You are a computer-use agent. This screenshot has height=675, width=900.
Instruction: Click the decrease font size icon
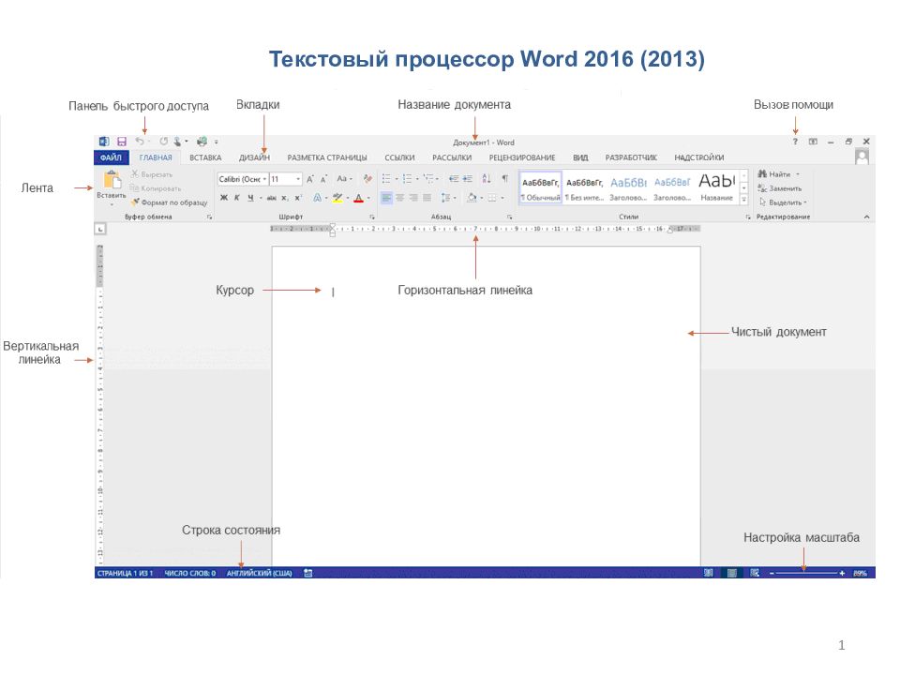pyautogui.click(x=323, y=179)
